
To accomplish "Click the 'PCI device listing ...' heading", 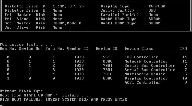I will (x=26, y=45).
